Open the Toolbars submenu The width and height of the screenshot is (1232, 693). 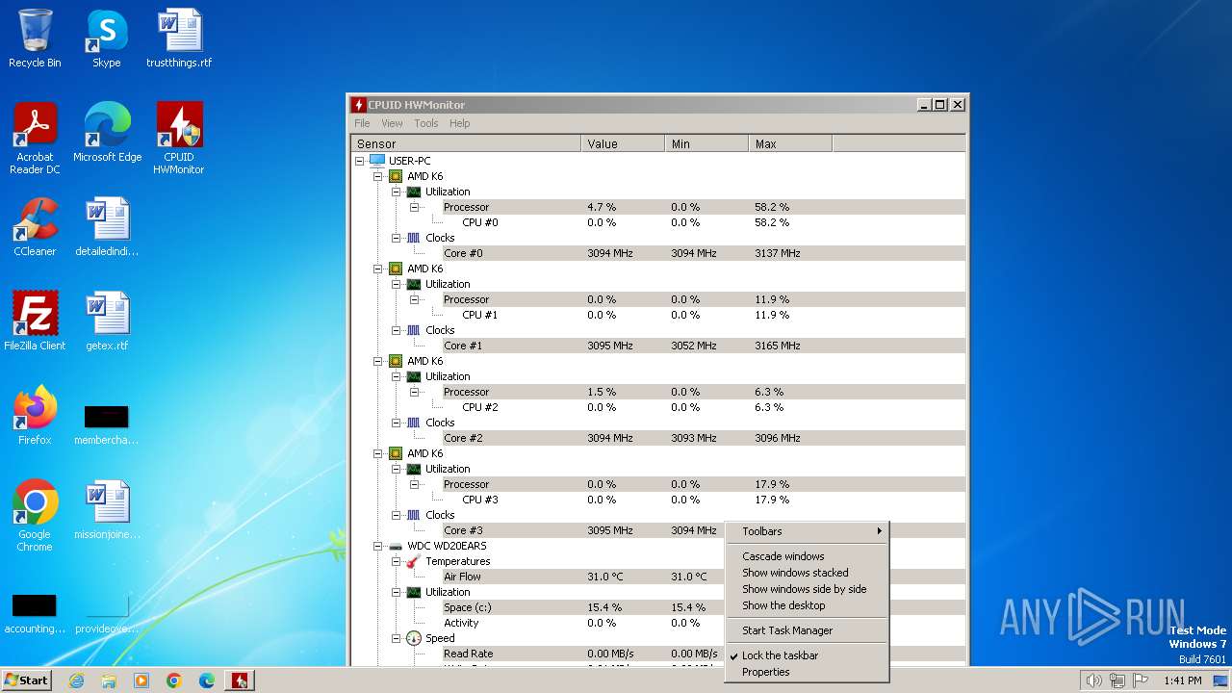(x=807, y=531)
